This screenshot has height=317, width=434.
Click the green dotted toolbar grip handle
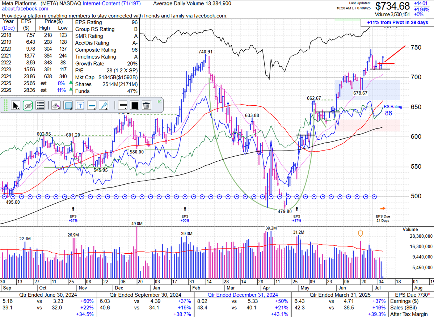click(x=5, y=105)
